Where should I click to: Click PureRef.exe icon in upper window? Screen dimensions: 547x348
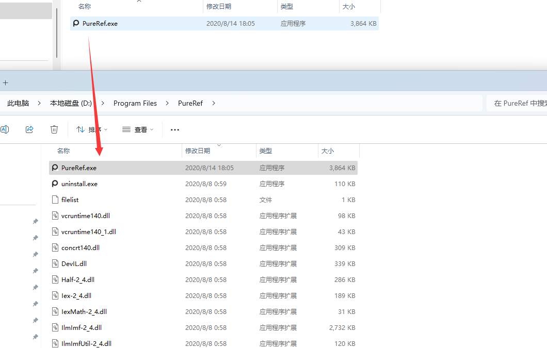(x=76, y=23)
